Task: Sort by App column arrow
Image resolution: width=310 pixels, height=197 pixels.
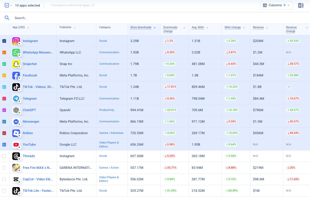Action: [x=28, y=28]
